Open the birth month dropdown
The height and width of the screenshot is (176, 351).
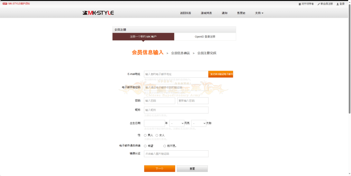177,123
